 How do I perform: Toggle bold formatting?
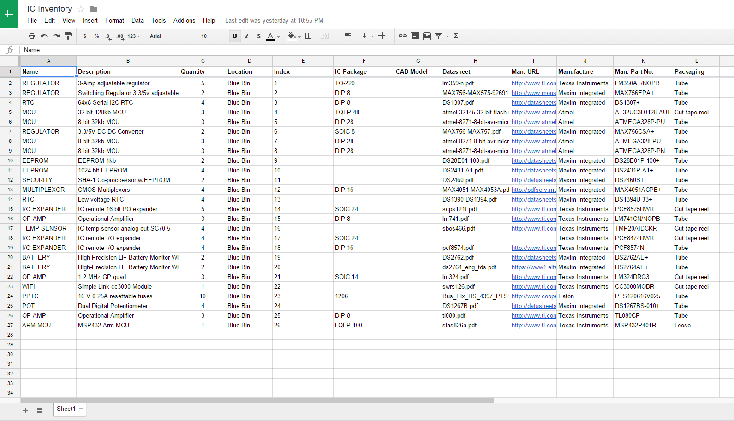235,36
